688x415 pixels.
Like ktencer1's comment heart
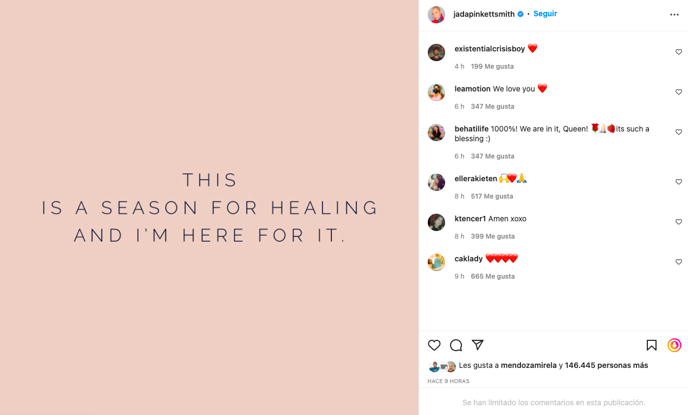[678, 222]
